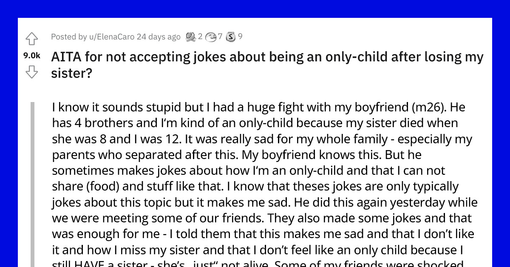The height and width of the screenshot is (267, 510).
Task: Click the Silver award icon
Action: click(x=231, y=37)
